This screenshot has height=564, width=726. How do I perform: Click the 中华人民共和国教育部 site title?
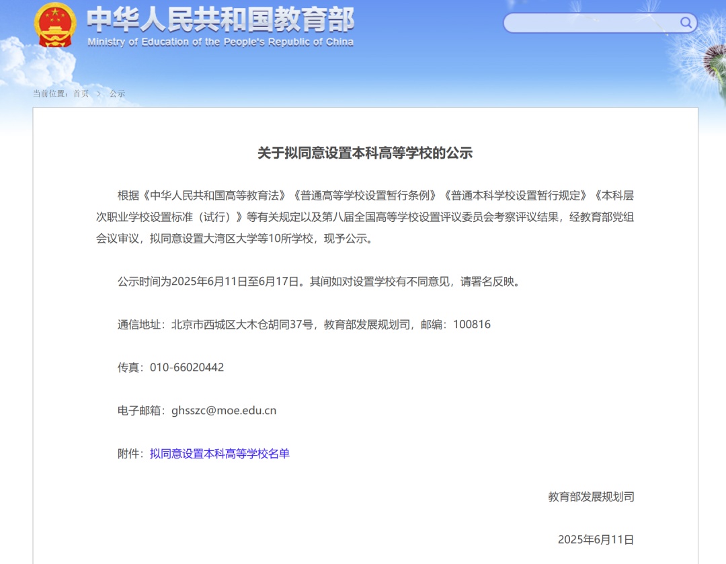(x=219, y=20)
